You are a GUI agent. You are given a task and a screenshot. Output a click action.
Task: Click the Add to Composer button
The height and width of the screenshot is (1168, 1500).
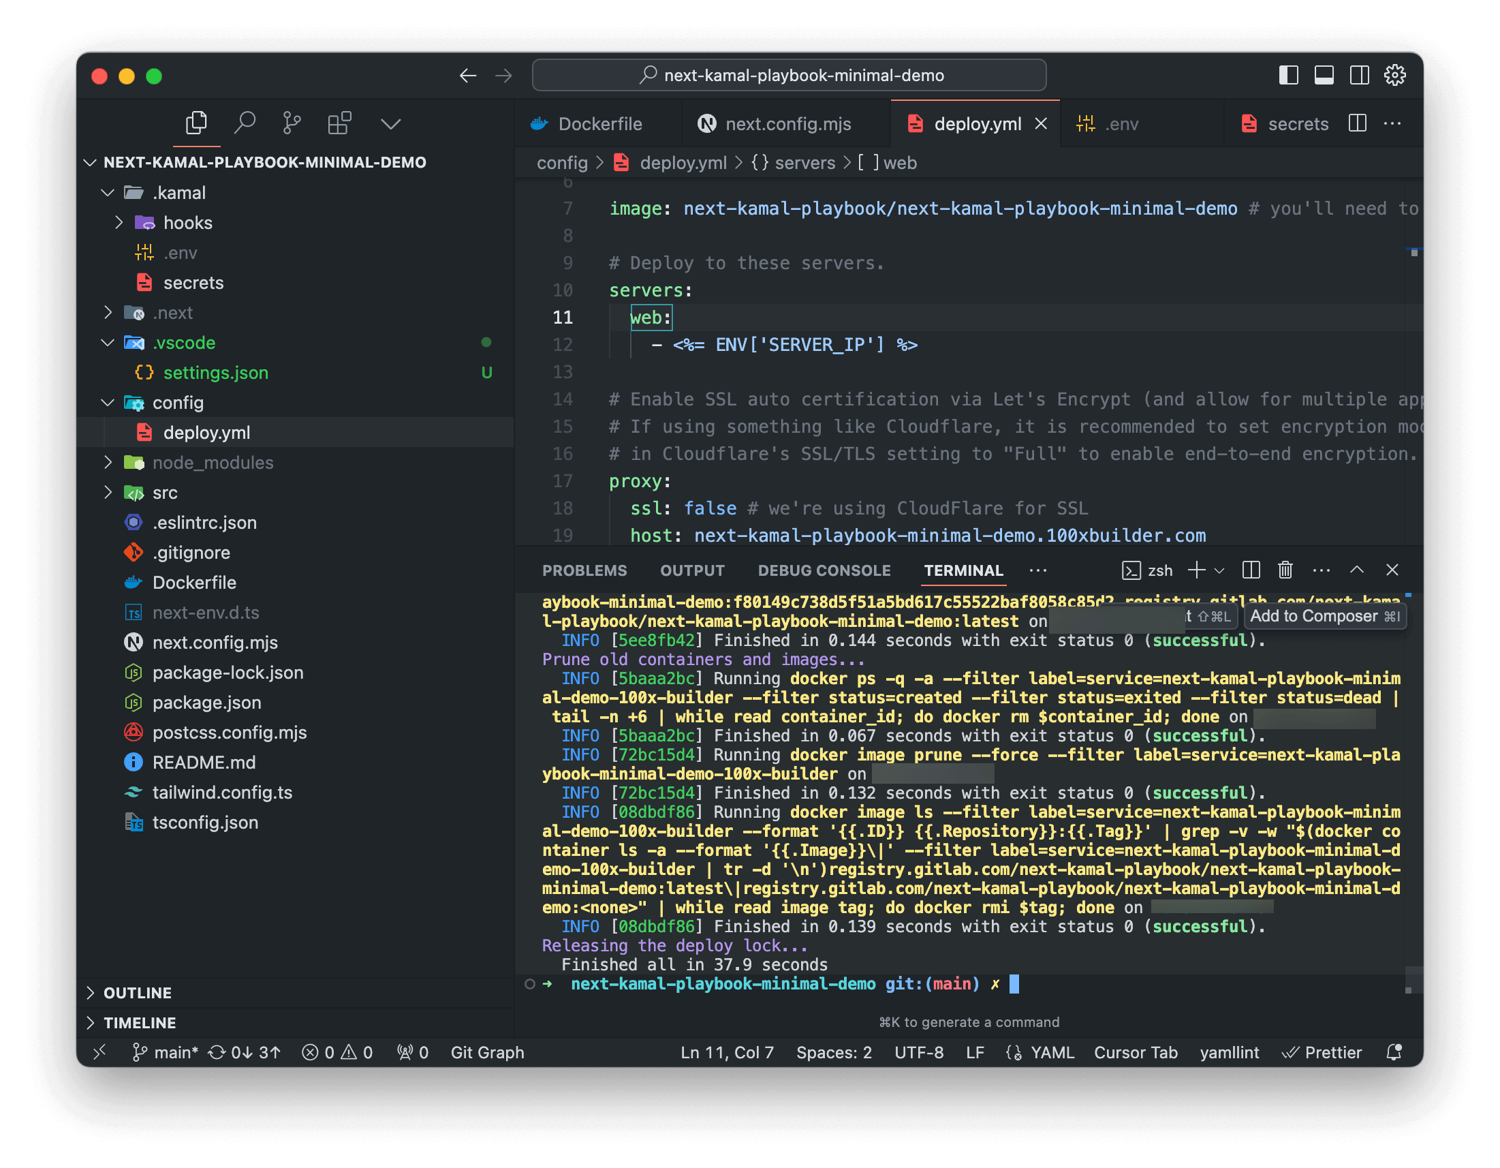pyautogui.click(x=1324, y=616)
